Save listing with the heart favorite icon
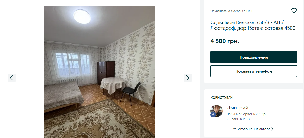This screenshot has height=138, width=304. click(294, 11)
